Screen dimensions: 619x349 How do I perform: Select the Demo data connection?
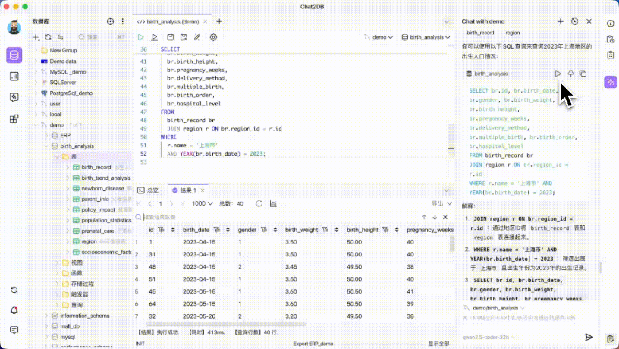[63, 61]
